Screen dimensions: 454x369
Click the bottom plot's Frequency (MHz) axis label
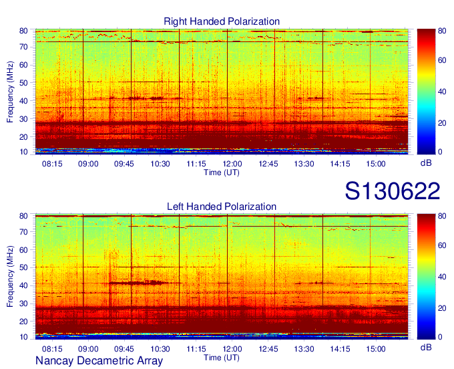click(x=10, y=277)
